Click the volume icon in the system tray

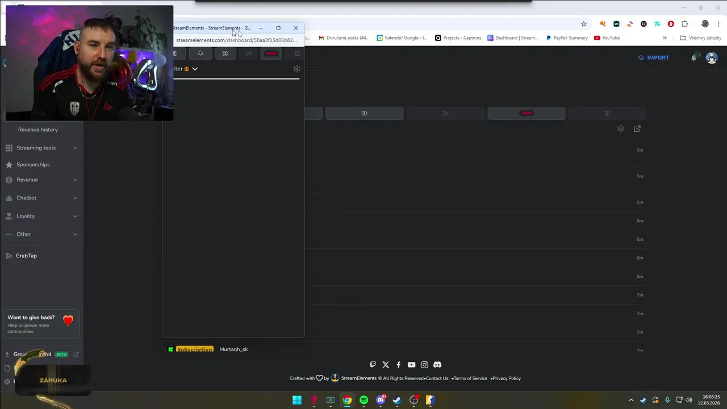coord(689,400)
